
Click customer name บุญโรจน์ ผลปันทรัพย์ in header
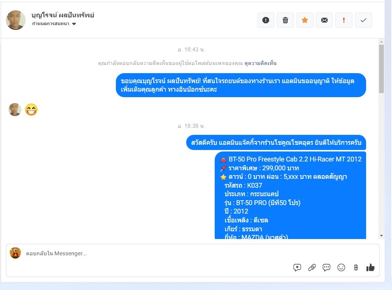click(x=63, y=15)
